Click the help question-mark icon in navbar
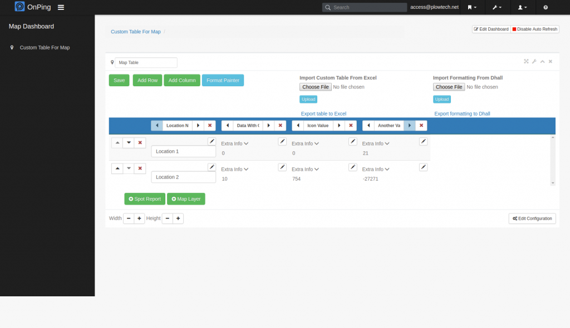Image resolution: width=570 pixels, height=328 pixels. [x=545, y=7]
